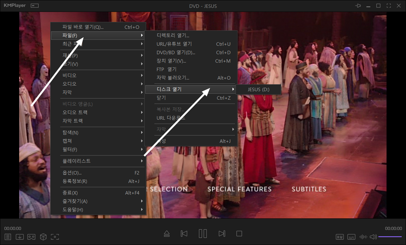Open the VR goggles mode icon
The image size is (406, 245).
(x=31, y=237)
